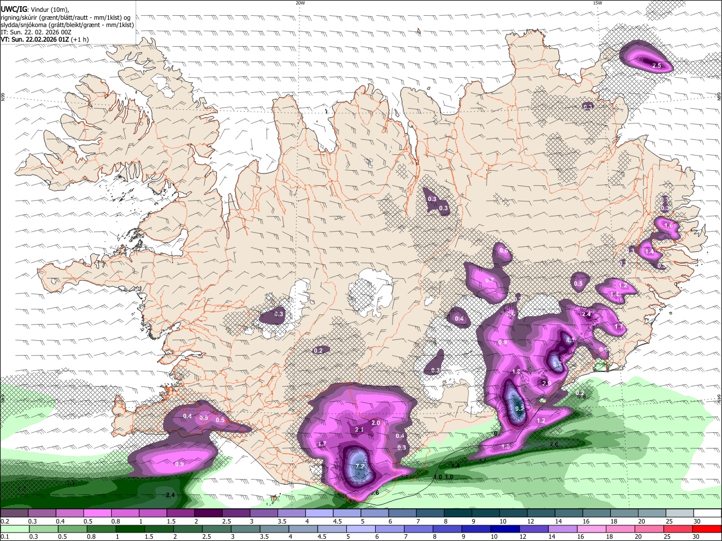Click red 30 swatch in green rain scale
Screen dimensions: 722x541
pos(706,529)
